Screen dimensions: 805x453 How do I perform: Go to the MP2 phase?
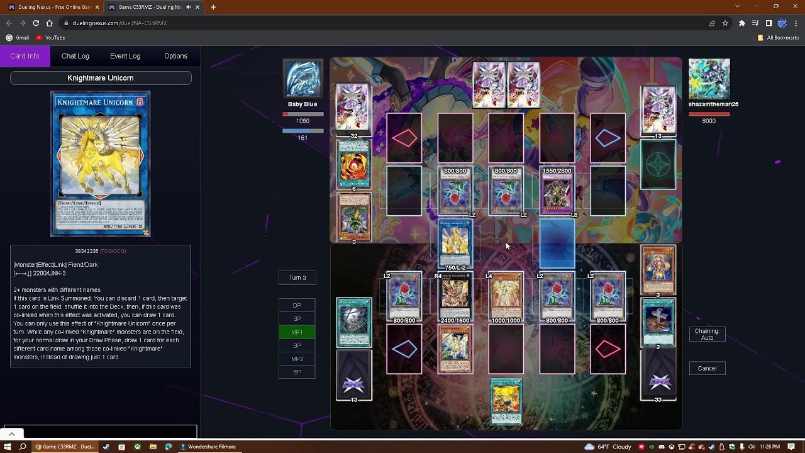297,359
